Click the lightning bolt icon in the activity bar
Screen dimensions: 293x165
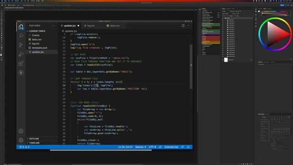pyautogui.click(x=21, y=72)
